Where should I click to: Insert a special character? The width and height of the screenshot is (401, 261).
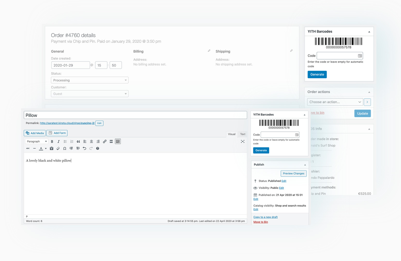point(64,148)
